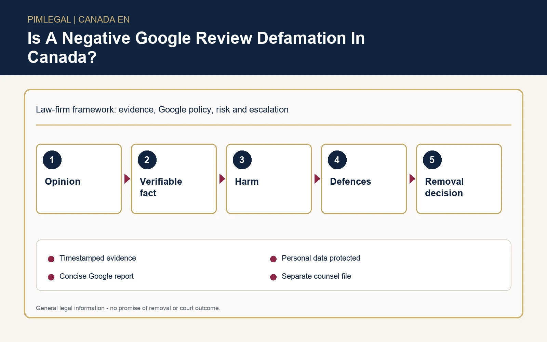Click the General legal information disclaimer
Viewport: 547px width, 342px height.
tap(128, 308)
